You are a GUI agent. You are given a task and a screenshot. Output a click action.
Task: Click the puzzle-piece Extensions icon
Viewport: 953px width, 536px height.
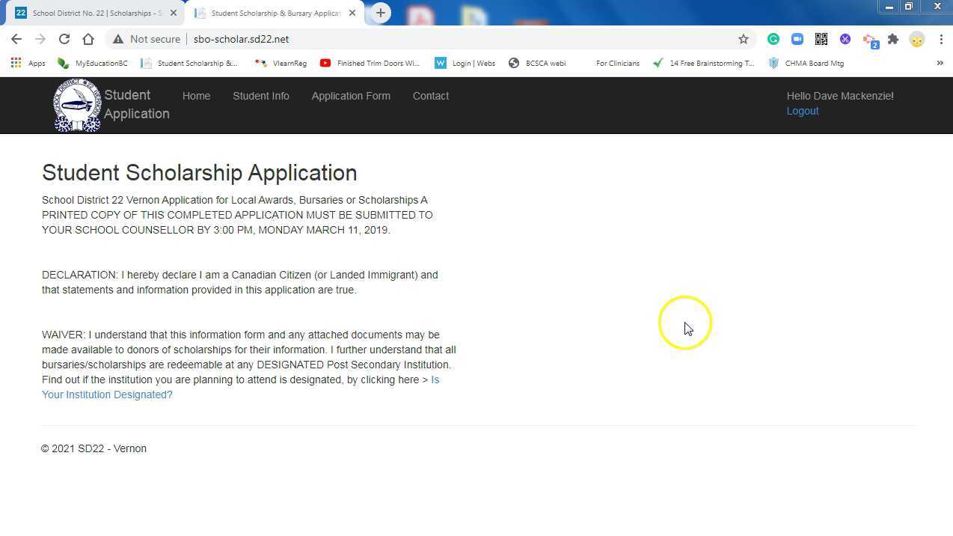[893, 39]
